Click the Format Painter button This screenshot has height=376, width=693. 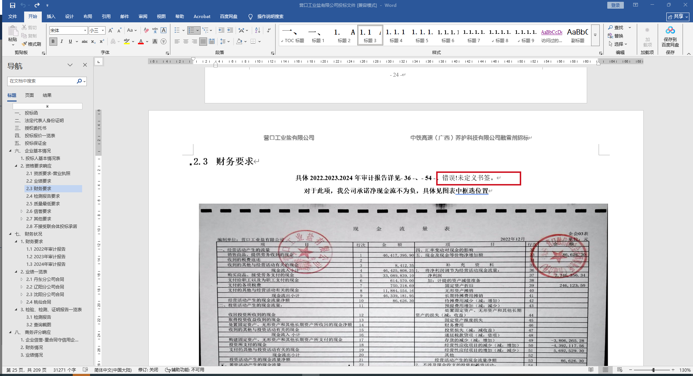coord(31,44)
